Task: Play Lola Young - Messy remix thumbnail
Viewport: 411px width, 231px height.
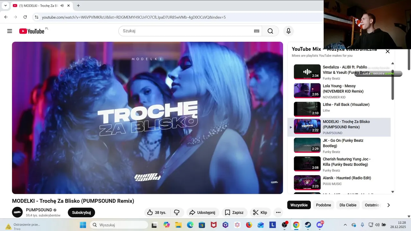Action: pyautogui.click(x=307, y=90)
